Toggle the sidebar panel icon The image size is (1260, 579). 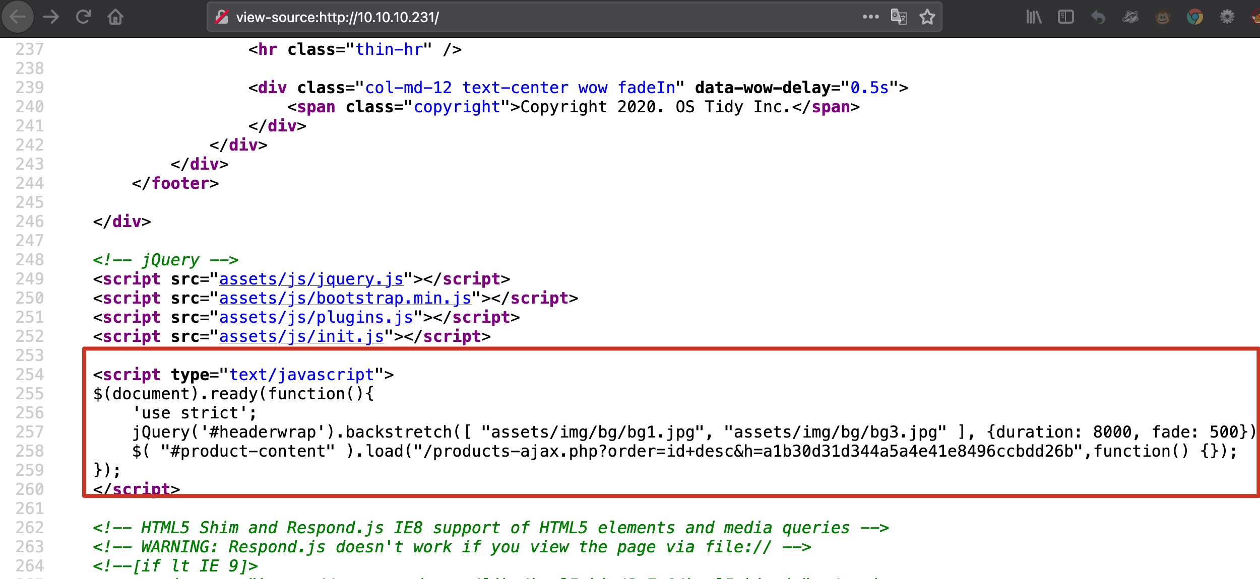click(1066, 17)
